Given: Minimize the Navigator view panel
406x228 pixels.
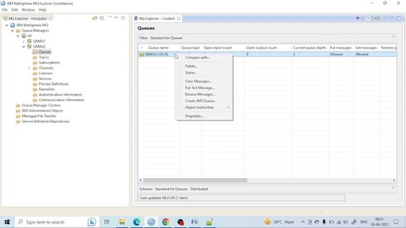Looking at the screenshot, I should pyautogui.click(x=116, y=18).
